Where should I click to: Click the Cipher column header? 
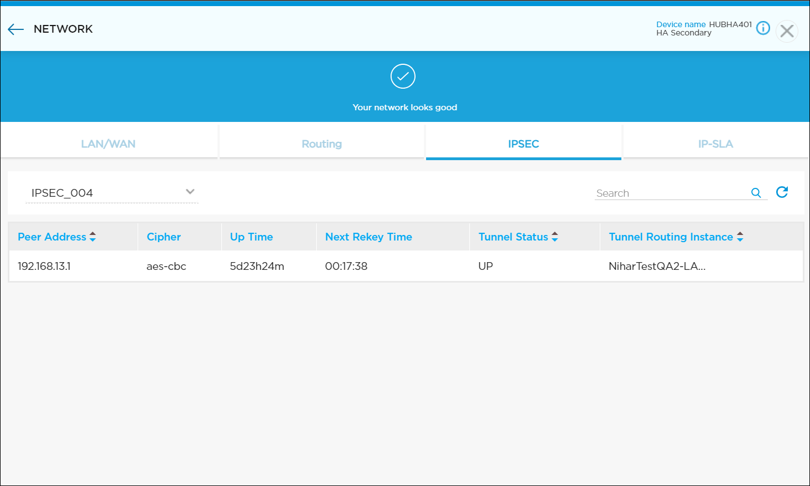(x=164, y=237)
